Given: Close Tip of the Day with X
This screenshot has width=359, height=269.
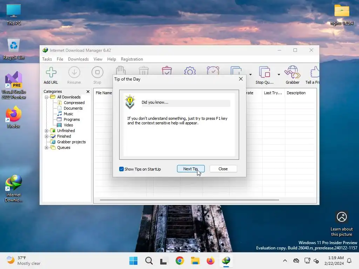Looking at the screenshot, I should (241, 79).
